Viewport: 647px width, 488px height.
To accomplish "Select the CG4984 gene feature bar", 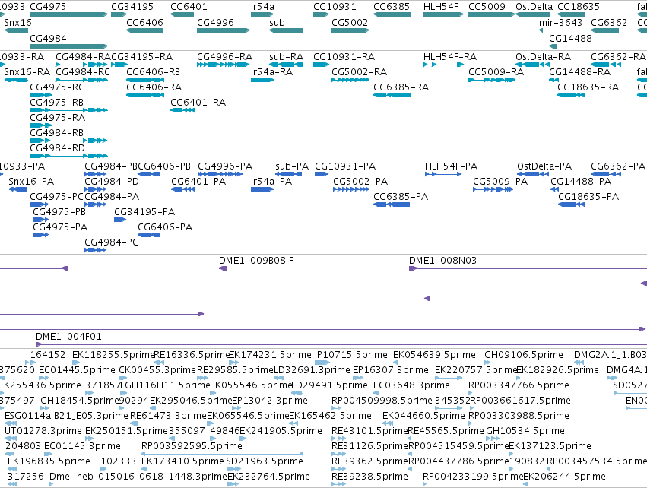I will pos(69,46).
